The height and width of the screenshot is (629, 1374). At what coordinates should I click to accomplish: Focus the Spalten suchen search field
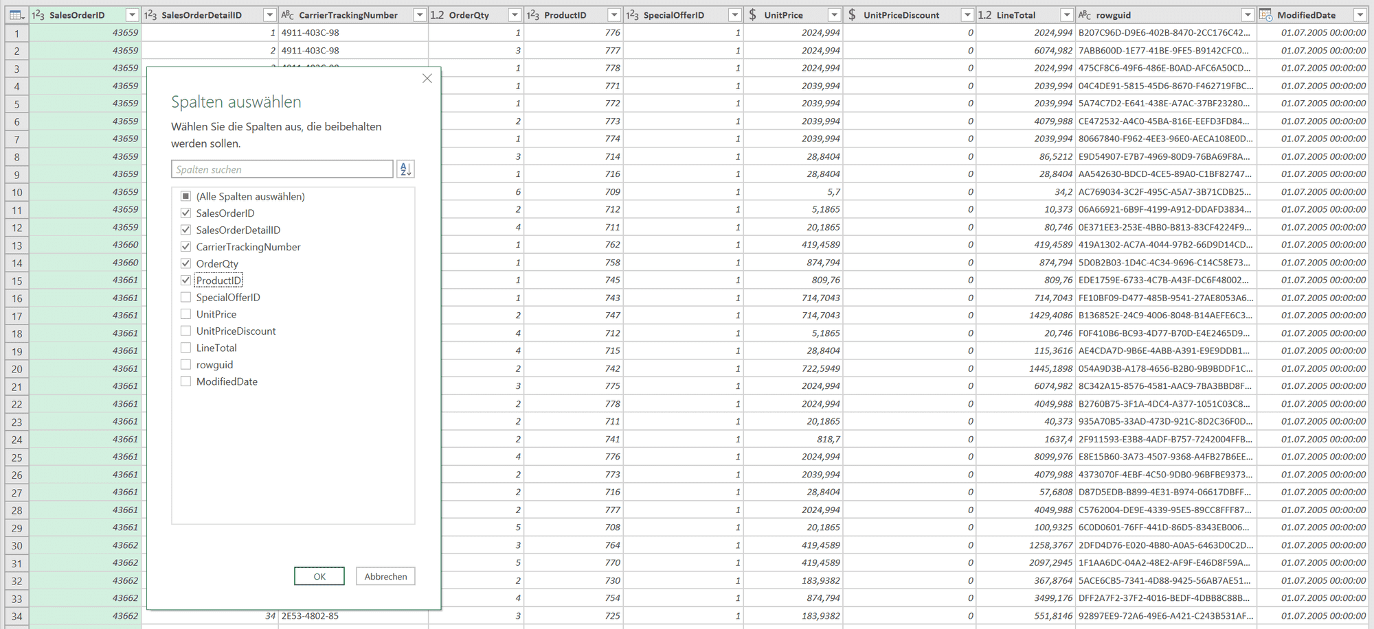coord(282,169)
